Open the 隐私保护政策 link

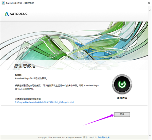[104, 137]
